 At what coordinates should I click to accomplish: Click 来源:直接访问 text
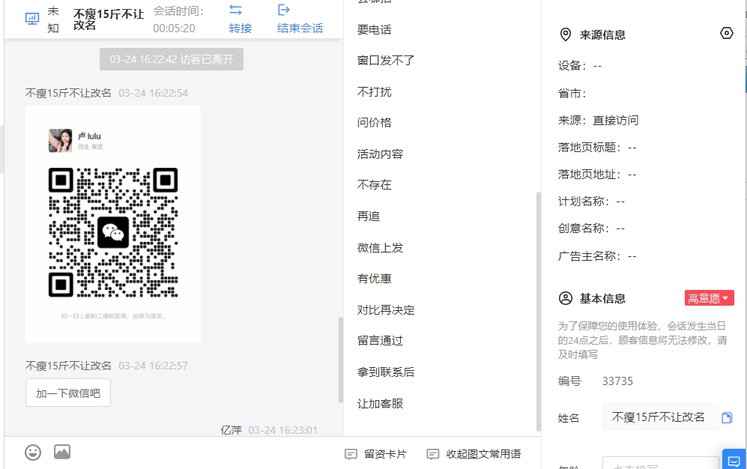pos(599,120)
